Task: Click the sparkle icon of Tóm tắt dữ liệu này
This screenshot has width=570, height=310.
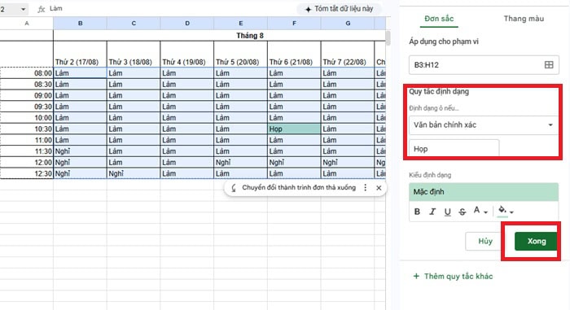Action: 309,9
